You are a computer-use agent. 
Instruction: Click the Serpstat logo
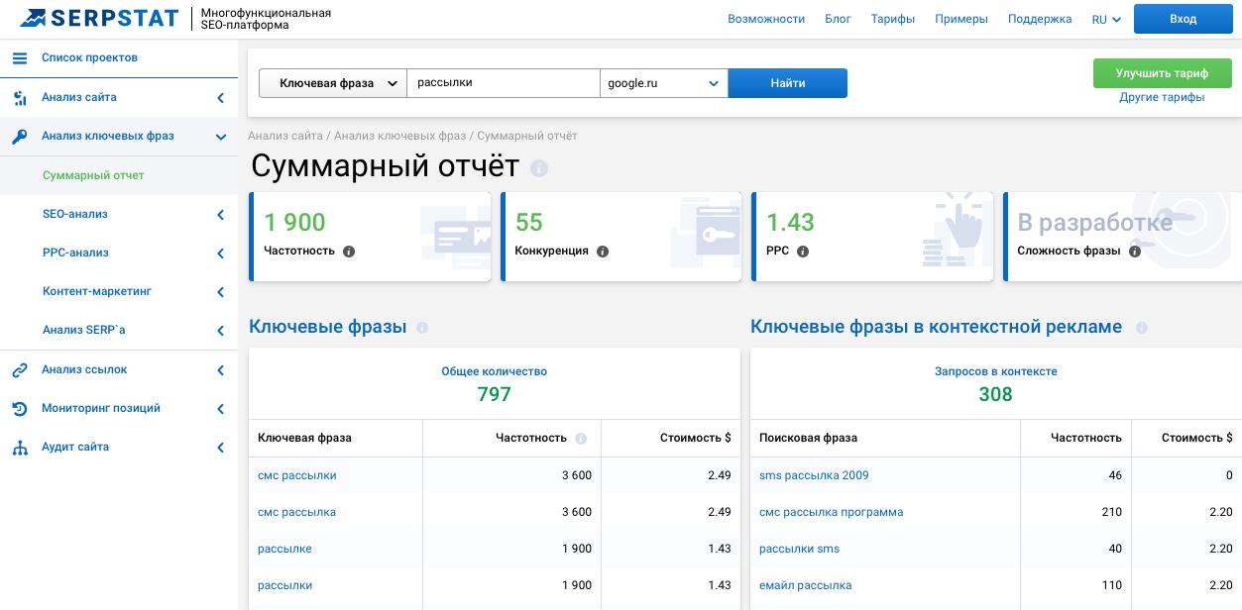(99, 18)
